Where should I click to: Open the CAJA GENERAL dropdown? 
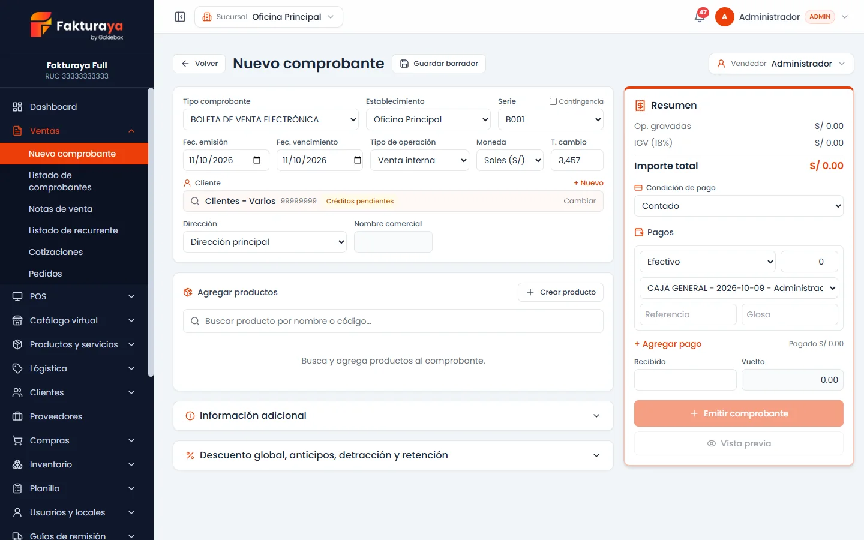pyautogui.click(x=739, y=288)
